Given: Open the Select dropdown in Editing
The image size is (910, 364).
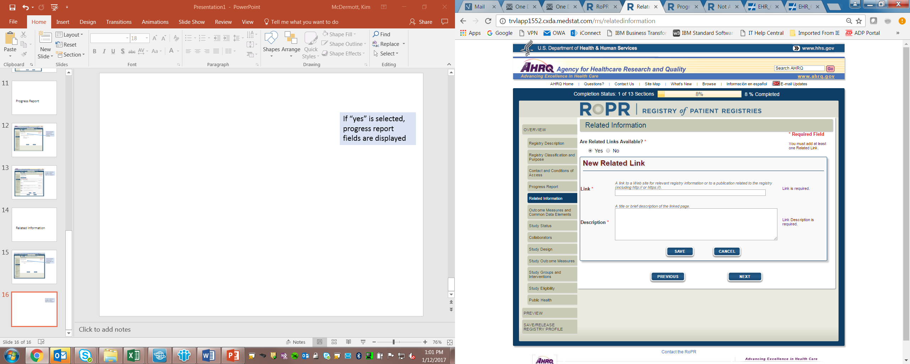Looking at the screenshot, I should (386, 53).
